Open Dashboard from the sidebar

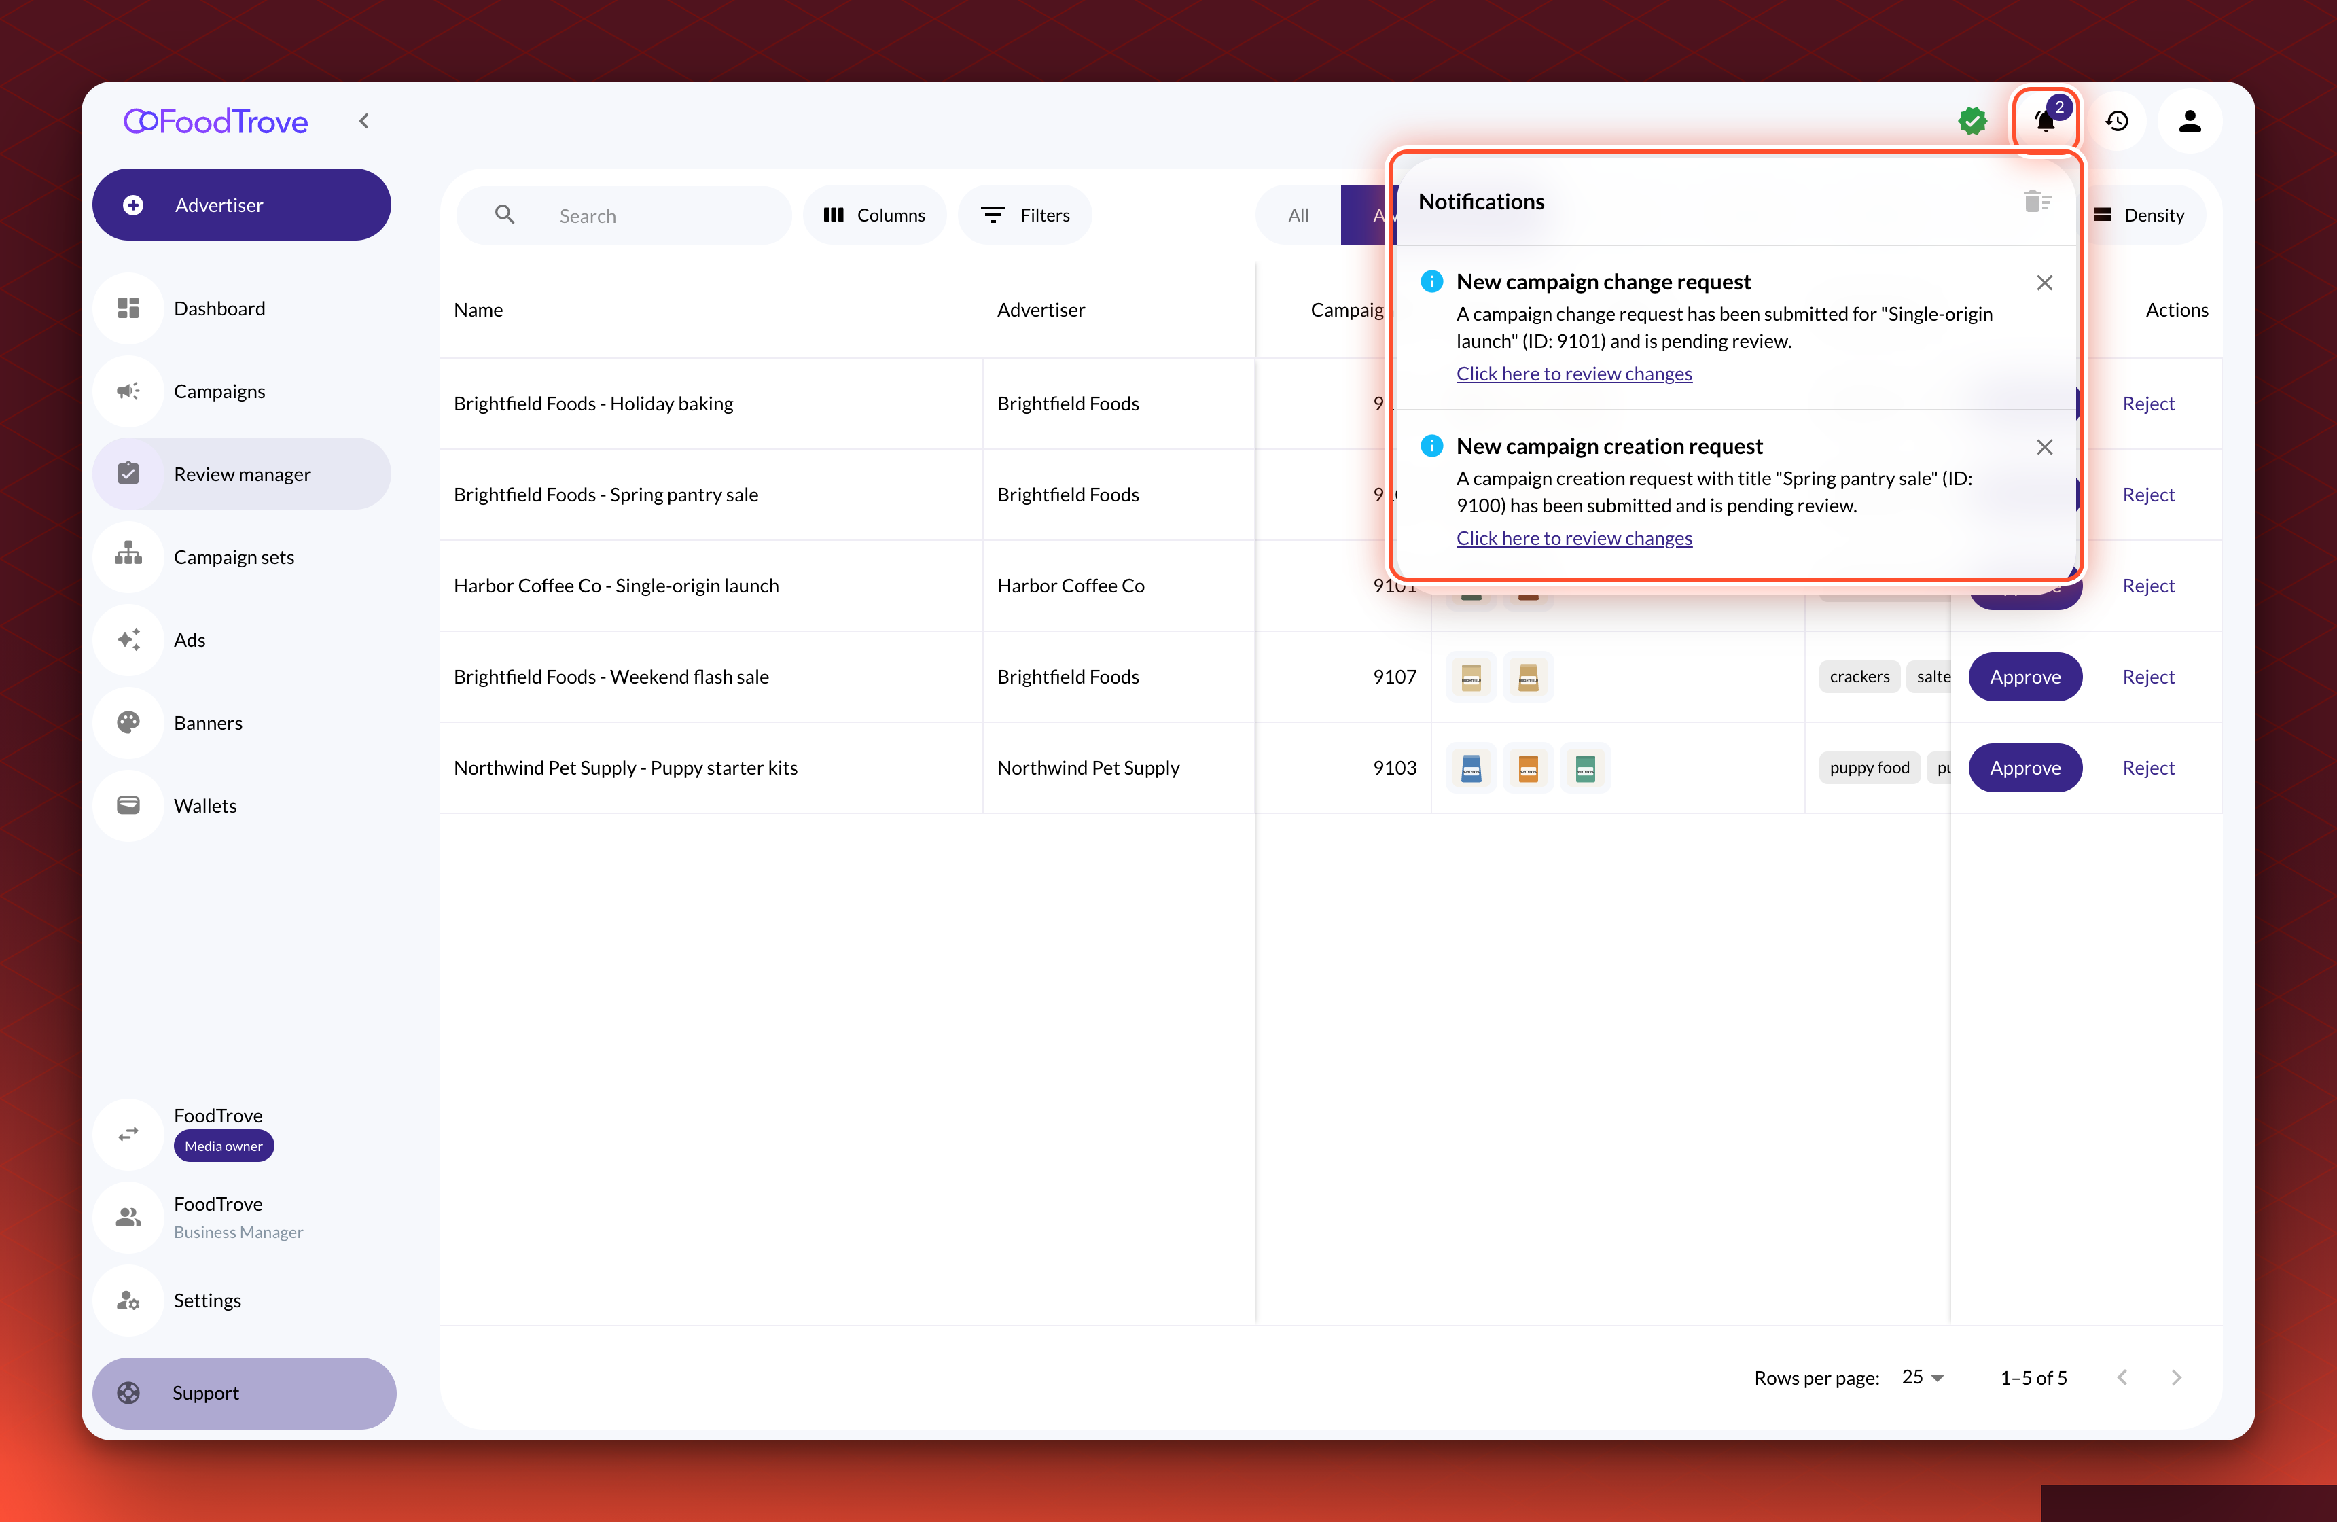coord(242,308)
